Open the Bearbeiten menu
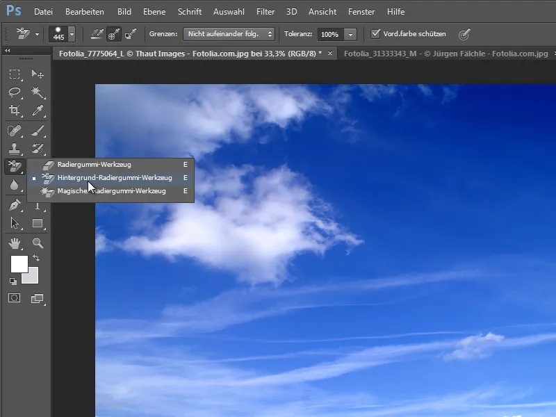Viewport: 556px width, 417px height. 85,12
